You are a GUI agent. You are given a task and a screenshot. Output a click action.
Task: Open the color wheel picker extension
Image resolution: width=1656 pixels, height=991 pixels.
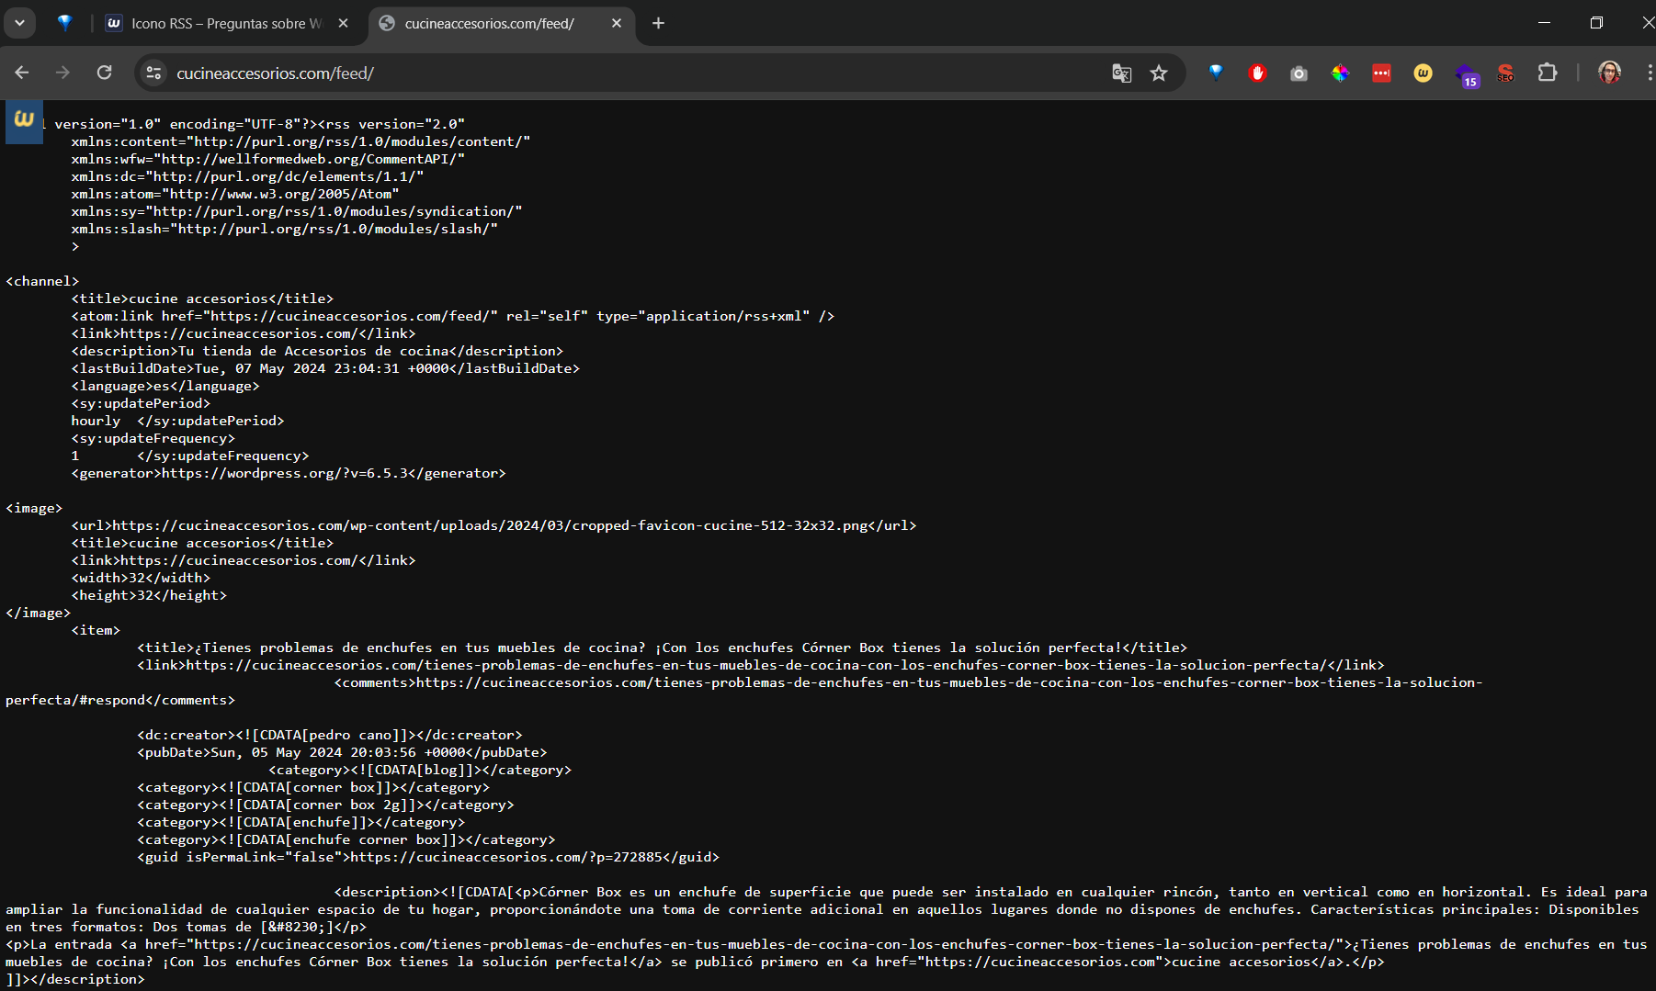point(1340,73)
